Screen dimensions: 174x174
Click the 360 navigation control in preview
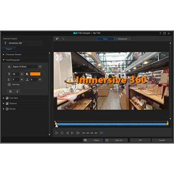point(59,58)
